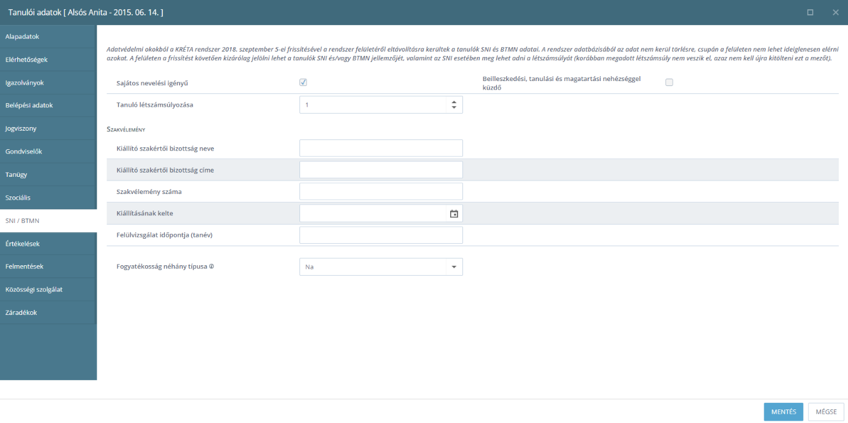Screen dimensions: 848x423
Task: Click the Tanulói adatok window title text
Action: (x=86, y=12)
